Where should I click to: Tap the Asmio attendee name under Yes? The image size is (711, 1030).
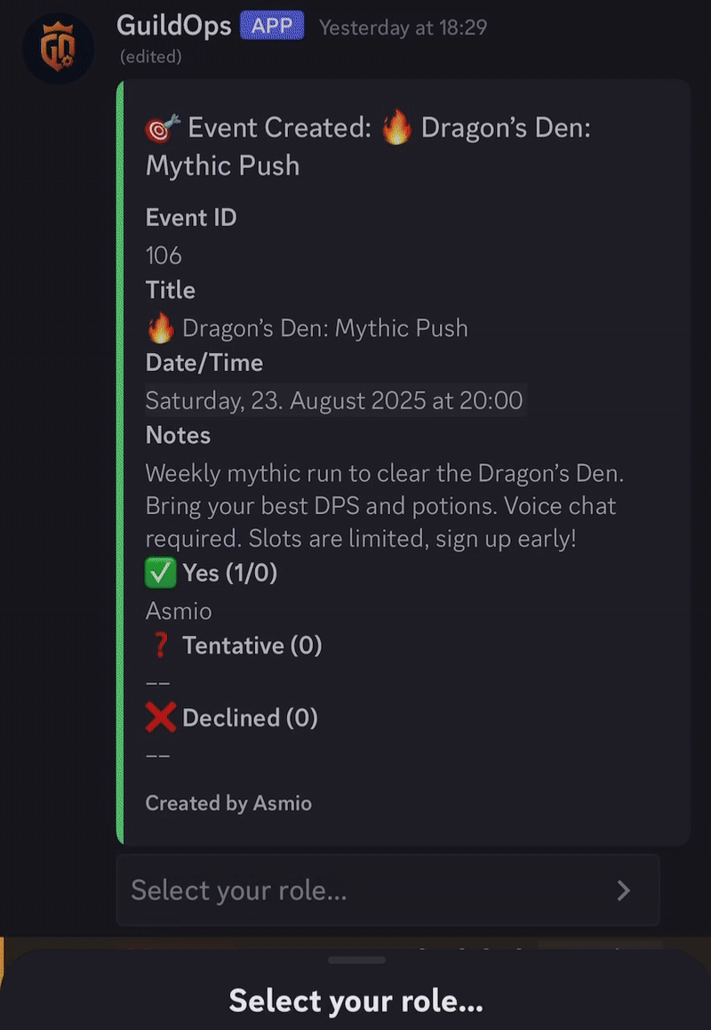tap(179, 611)
